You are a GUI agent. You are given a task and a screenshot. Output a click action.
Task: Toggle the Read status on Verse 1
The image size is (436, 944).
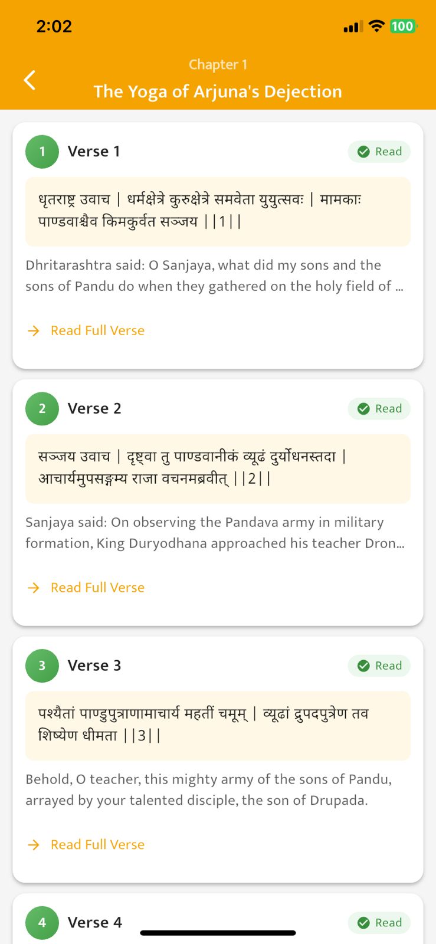tap(379, 152)
